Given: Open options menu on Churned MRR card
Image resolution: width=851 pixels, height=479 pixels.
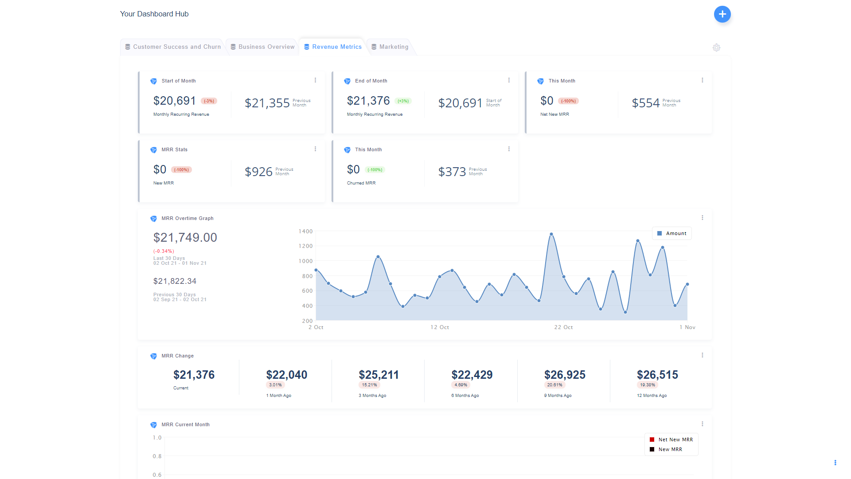Looking at the screenshot, I should [x=509, y=149].
